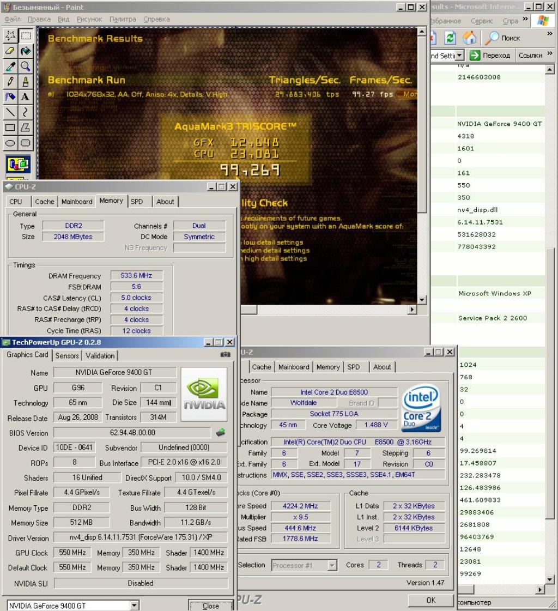
Task: Click the GPU-Z screenshot camera icon
Action: pos(225,355)
